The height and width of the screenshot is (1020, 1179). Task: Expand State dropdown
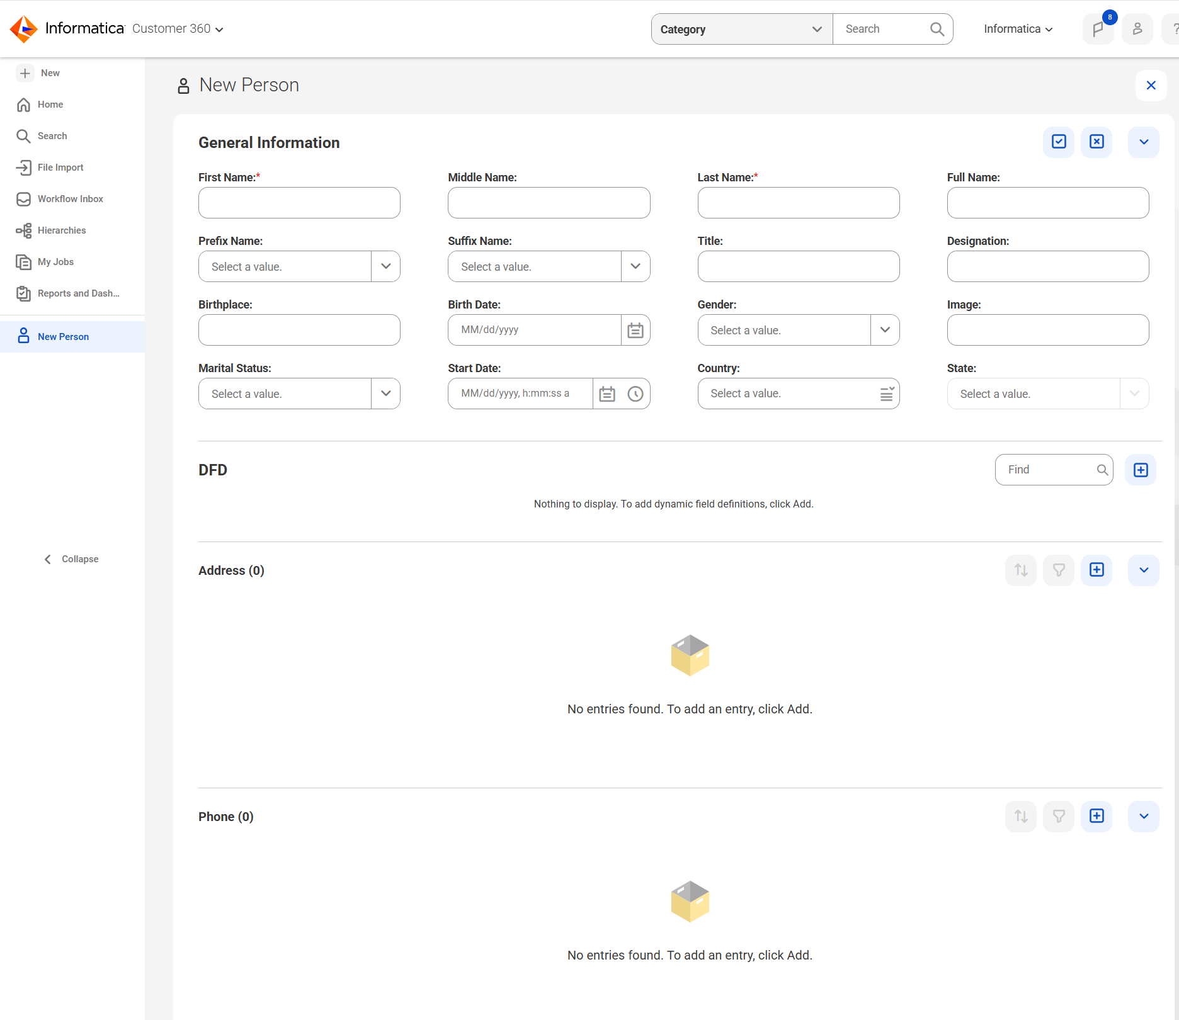(1134, 394)
